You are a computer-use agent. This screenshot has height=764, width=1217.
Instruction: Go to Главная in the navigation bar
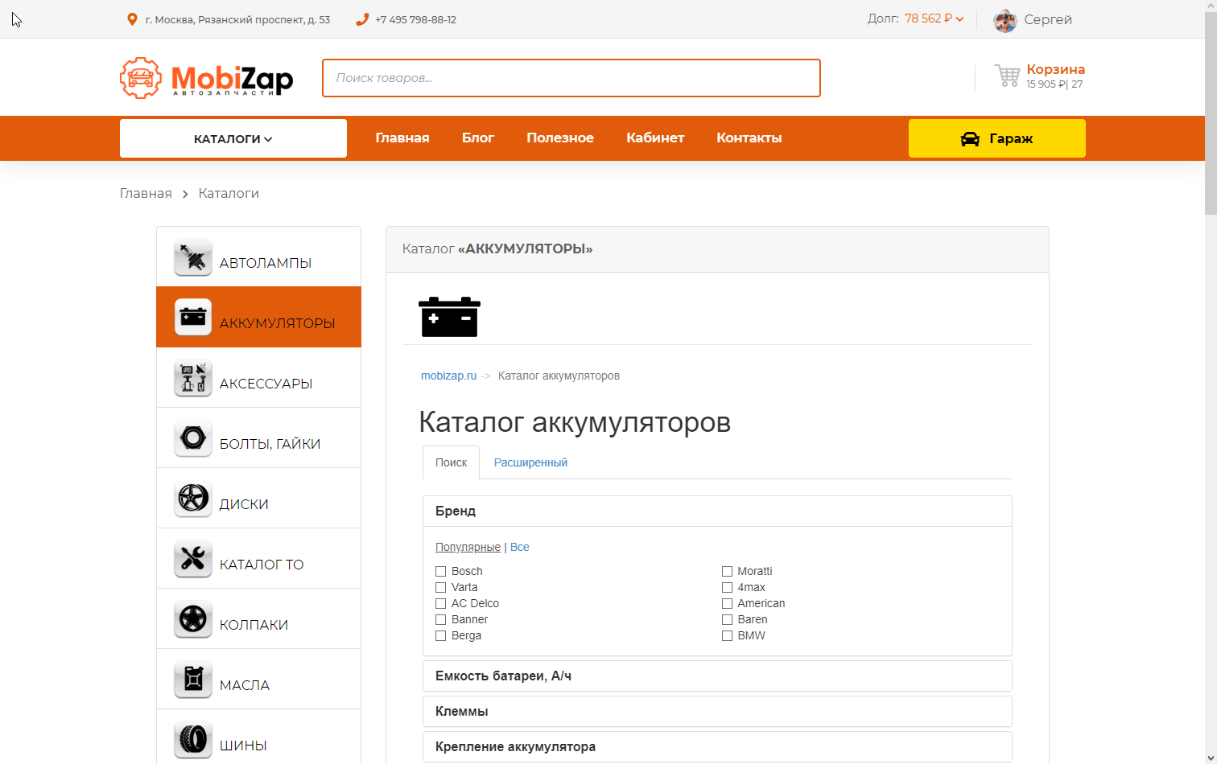click(402, 138)
